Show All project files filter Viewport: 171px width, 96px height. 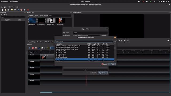31,15
